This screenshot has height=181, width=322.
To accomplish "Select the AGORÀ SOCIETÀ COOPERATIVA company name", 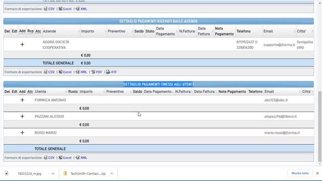I will point(56,45).
